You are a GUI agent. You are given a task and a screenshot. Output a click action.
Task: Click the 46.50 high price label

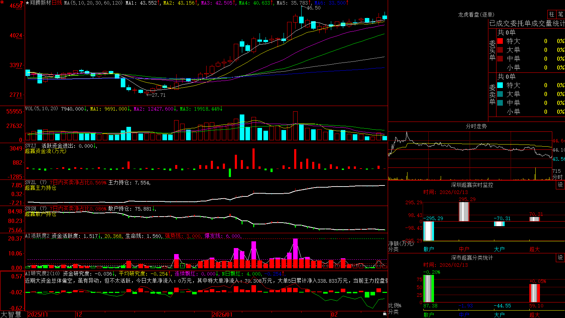click(314, 8)
